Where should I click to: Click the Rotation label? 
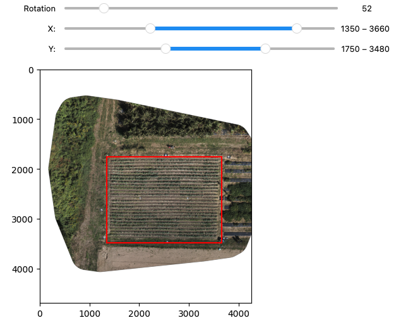(40, 9)
